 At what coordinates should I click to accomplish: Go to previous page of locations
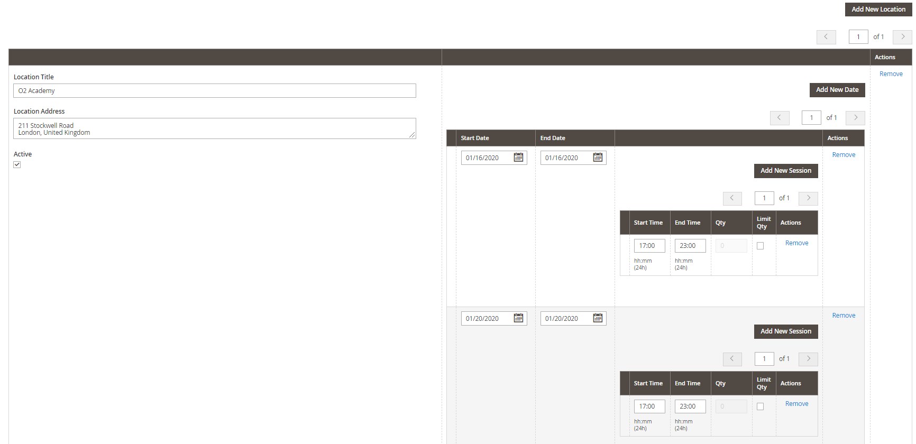pyautogui.click(x=826, y=37)
